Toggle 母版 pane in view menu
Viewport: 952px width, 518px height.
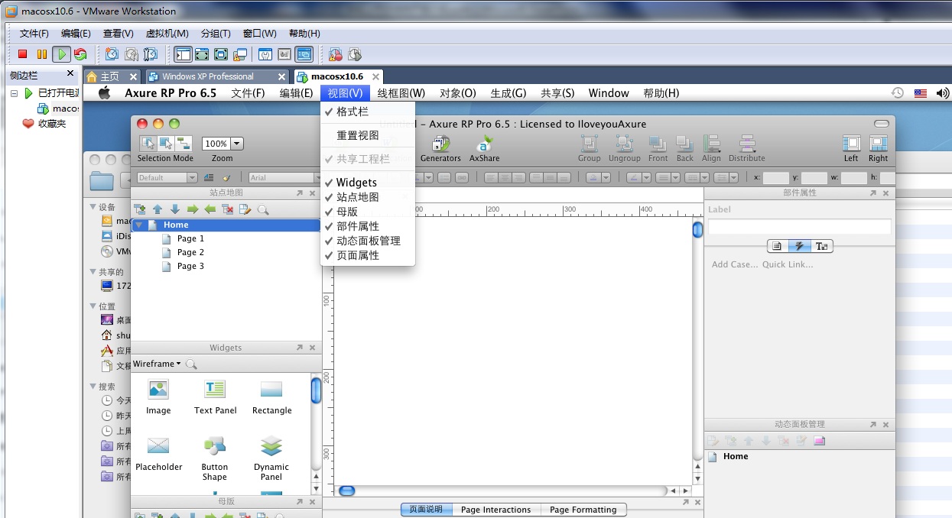(x=368, y=212)
